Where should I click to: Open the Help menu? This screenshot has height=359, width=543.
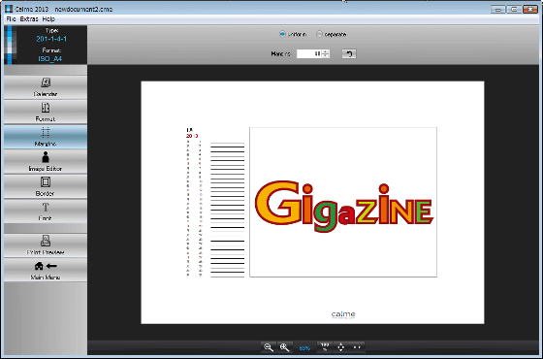(48, 19)
